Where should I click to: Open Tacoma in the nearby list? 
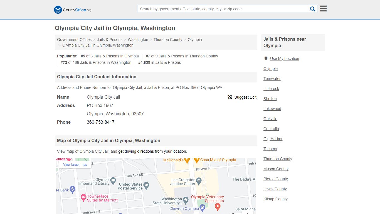coord(270,149)
